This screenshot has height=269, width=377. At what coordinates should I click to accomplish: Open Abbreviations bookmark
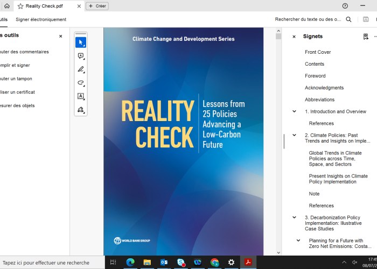[x=319, y=100]
